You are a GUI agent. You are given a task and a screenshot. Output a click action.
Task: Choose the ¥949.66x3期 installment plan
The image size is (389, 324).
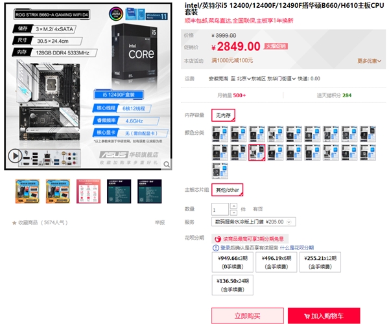[233, 262]
